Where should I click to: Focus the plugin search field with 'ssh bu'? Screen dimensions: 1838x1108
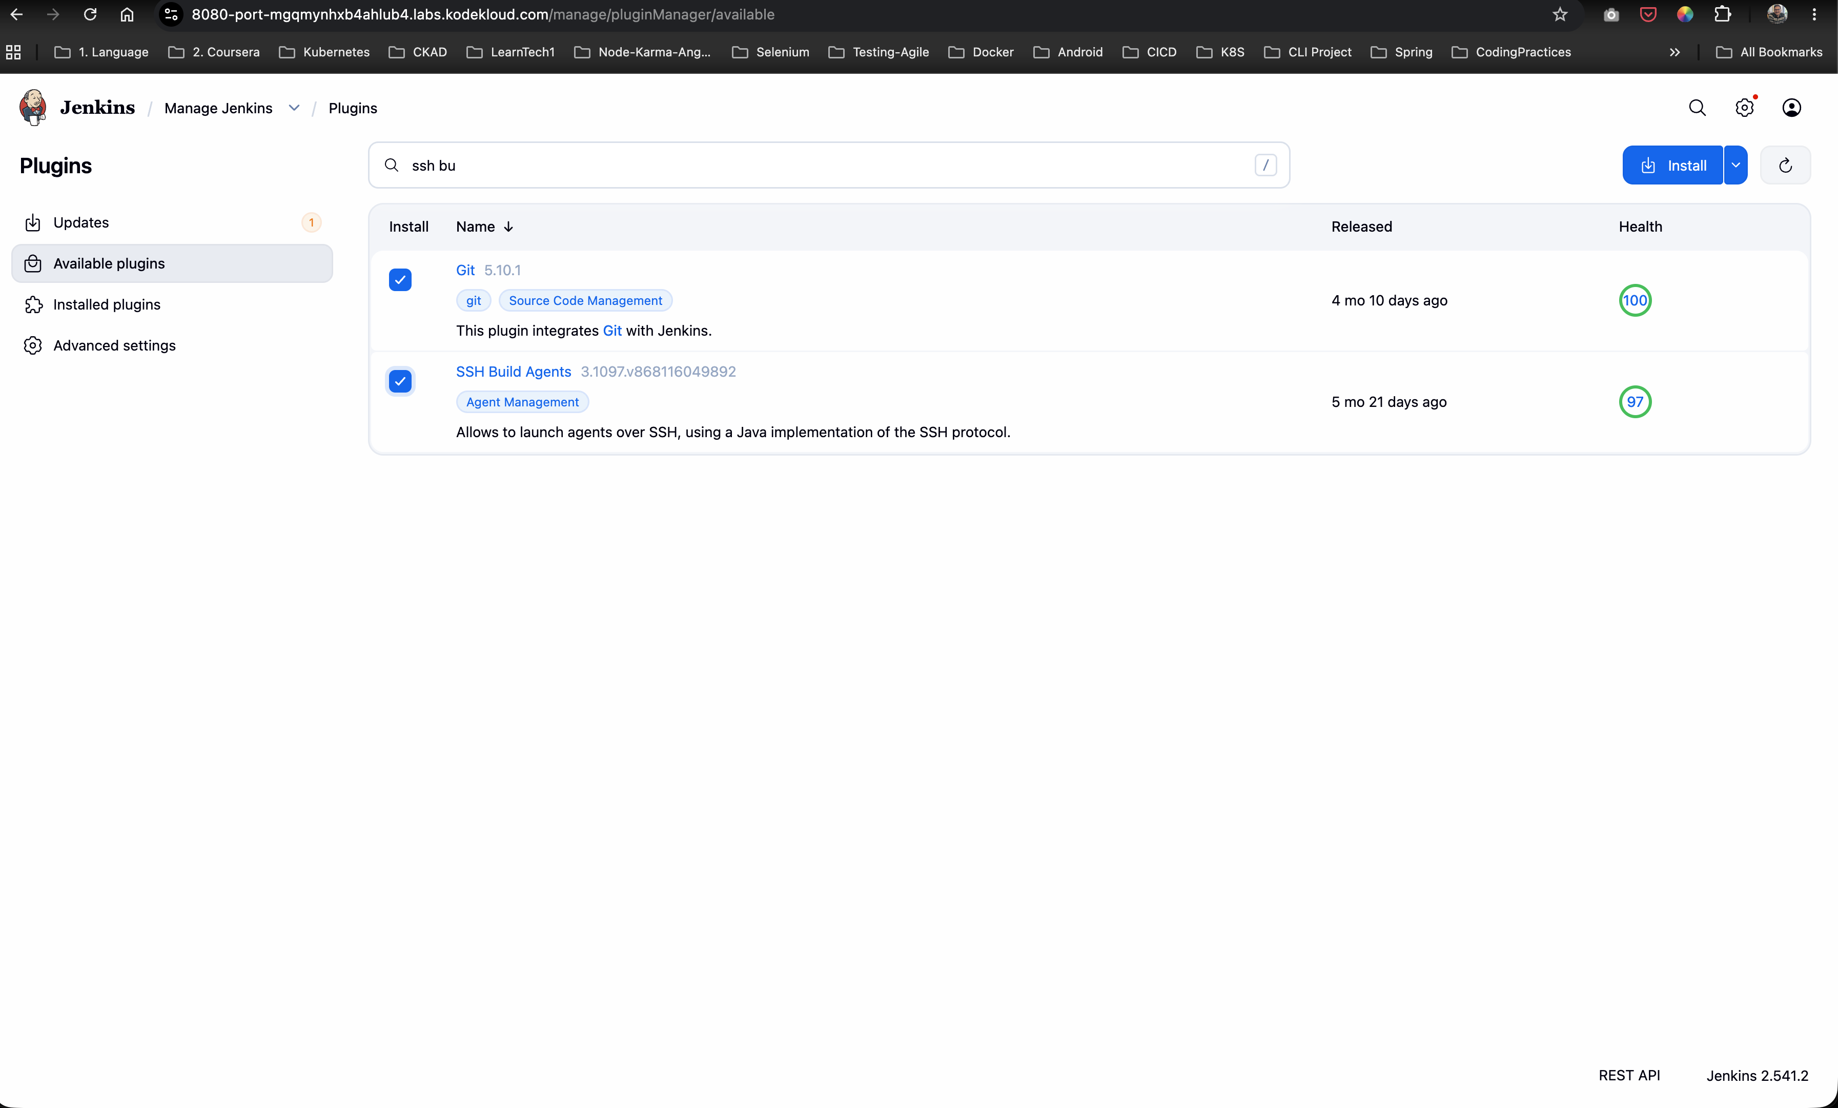829,166
